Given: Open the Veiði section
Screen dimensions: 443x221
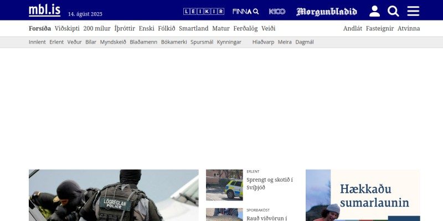Looking at the screenshot, I should 268,29.
